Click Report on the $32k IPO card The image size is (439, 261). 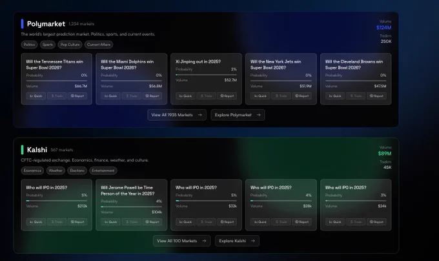(x=227, y=222)
